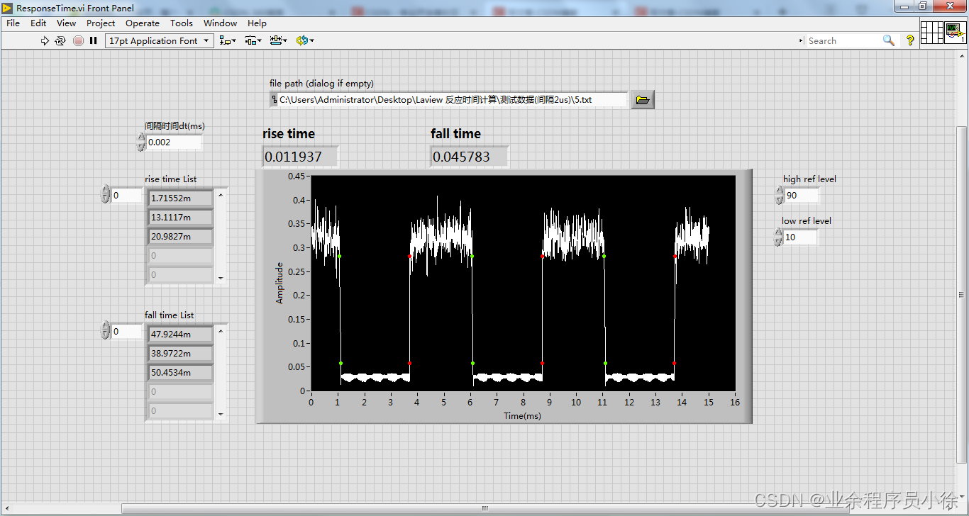This screenshot has width=969, height=516.
Task: Select rise time list value 20.9827m
Action: tap(180, 237)
